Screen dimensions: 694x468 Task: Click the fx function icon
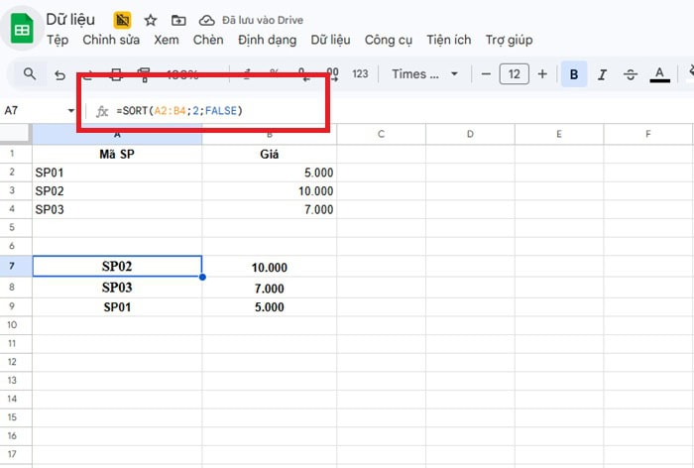click(x=101, y=111)
